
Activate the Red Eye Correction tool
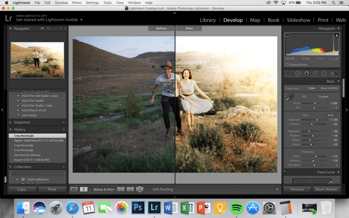point(307,73)
